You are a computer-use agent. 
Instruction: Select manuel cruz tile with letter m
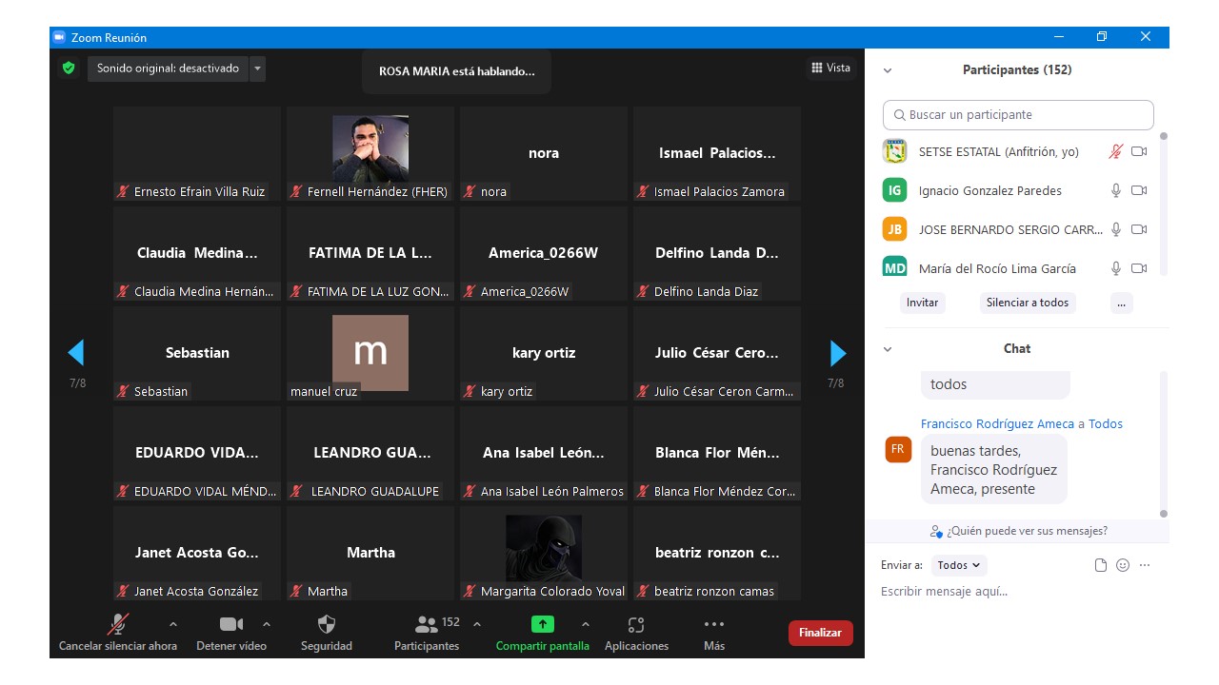(370, 353)
